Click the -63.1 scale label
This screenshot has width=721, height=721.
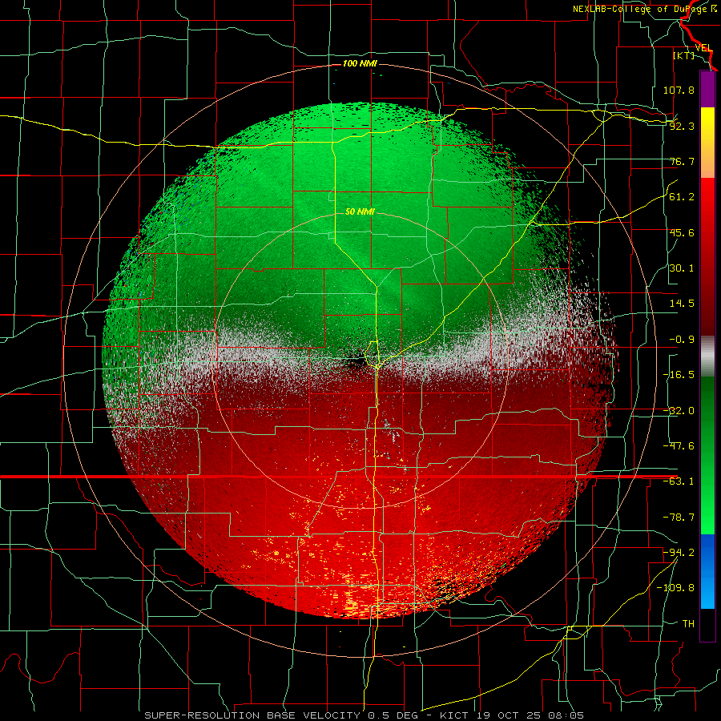tap(679, 481)
